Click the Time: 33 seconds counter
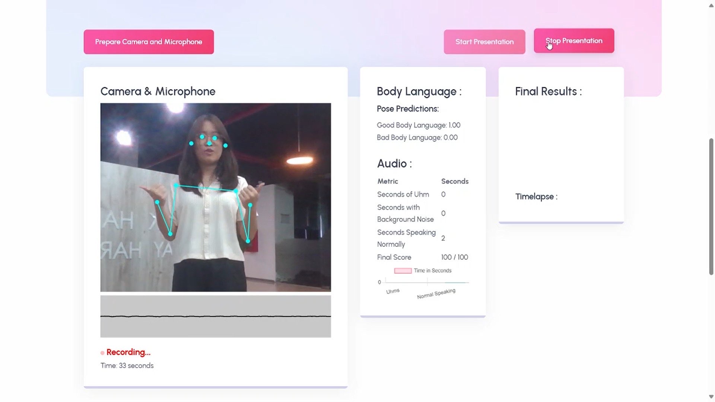Screen dimensions: 715x402 127,366
